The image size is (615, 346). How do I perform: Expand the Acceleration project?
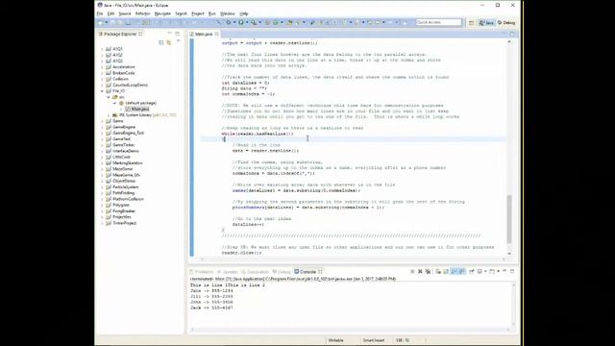tap(103, 67)
